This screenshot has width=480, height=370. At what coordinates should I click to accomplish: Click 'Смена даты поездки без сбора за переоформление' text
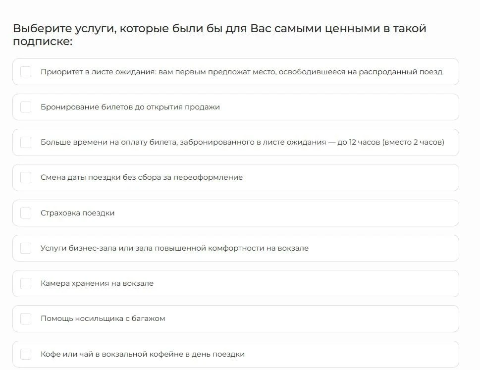coord(142,177)
